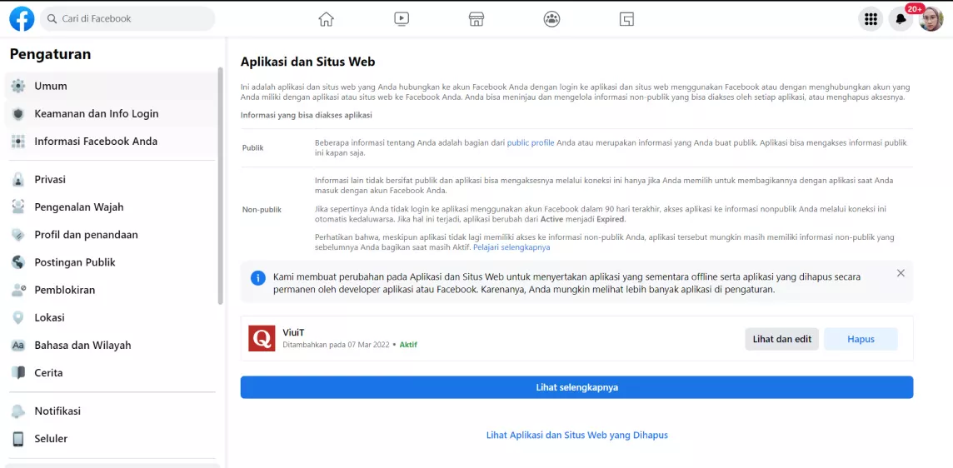Follow the public profile link

(531, 143)
